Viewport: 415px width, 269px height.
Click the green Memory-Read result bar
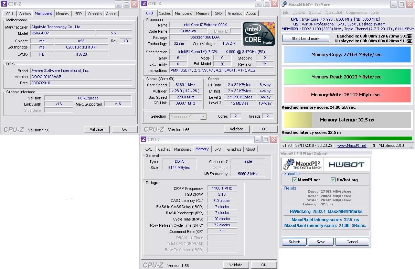(x=347, y=77)
